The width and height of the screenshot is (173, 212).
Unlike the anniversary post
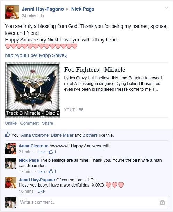[x=11, y=123]
